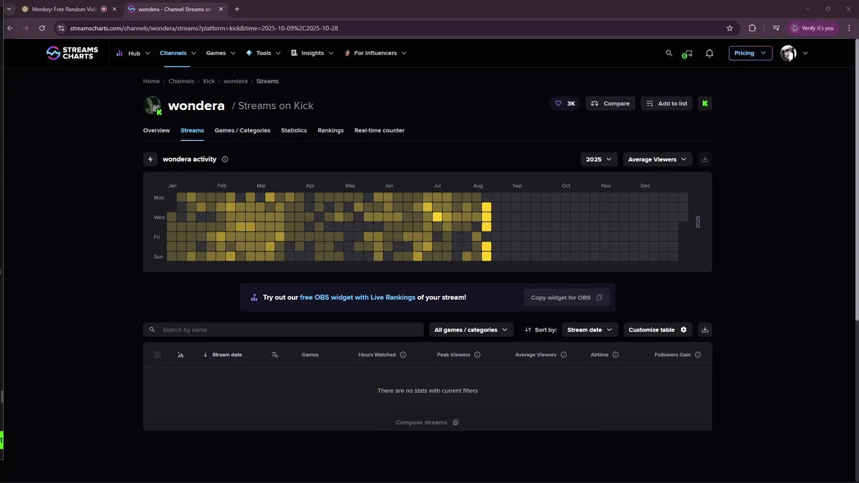Click info icon beside Airtime
This screenshot has height=483, width=859.
coord(615,355)
